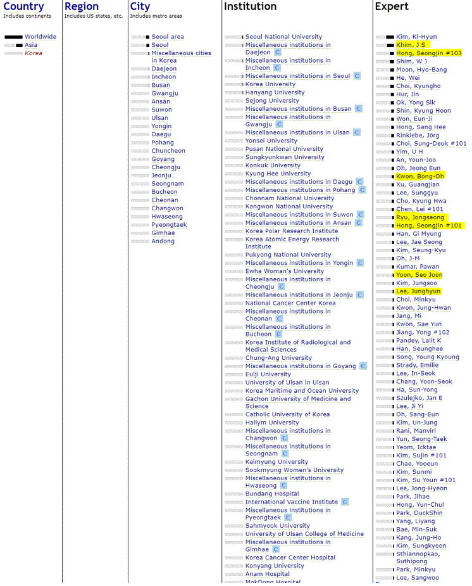Open highlighted expert Ryu, Jongseong

point(420,217)
